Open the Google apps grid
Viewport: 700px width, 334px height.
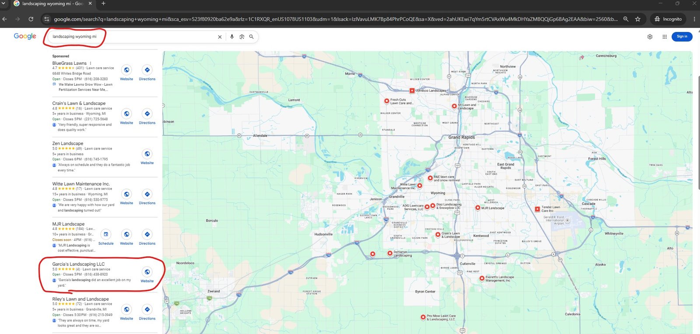665,37
